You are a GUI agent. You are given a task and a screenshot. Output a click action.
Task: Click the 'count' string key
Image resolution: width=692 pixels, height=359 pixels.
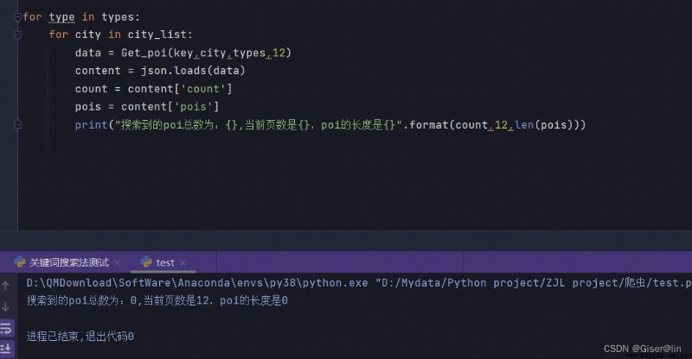203,89
